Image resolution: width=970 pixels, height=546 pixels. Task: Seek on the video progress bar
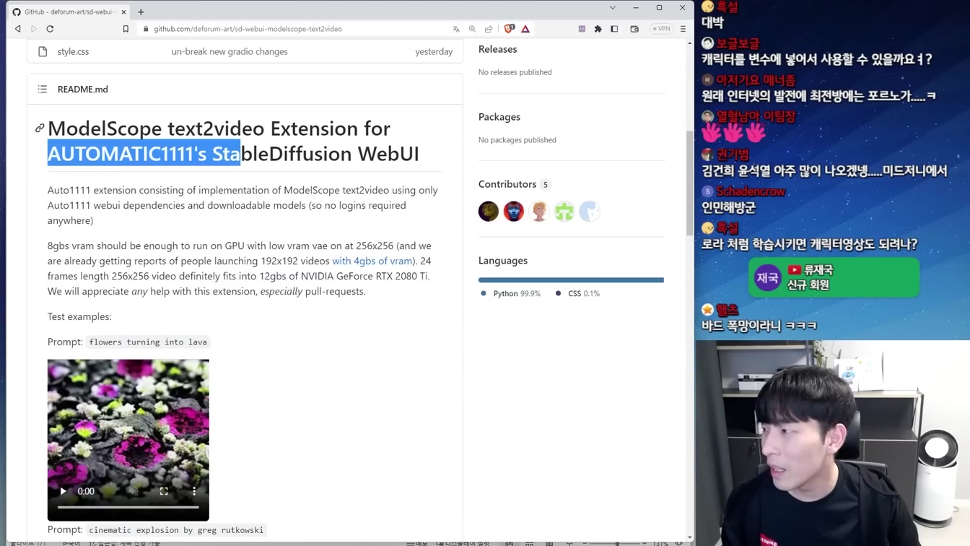pos(128,507)
